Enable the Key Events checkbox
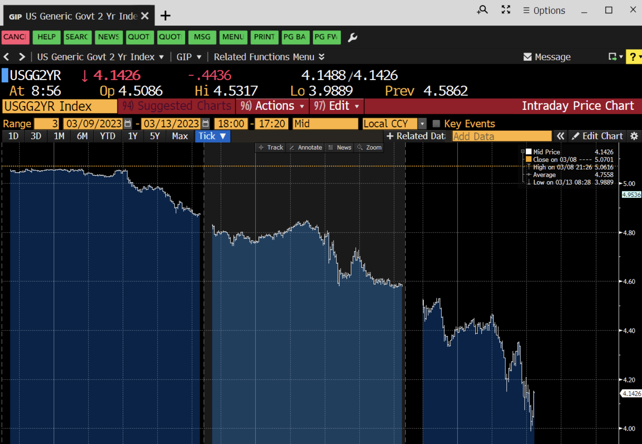 pos(436,124)
